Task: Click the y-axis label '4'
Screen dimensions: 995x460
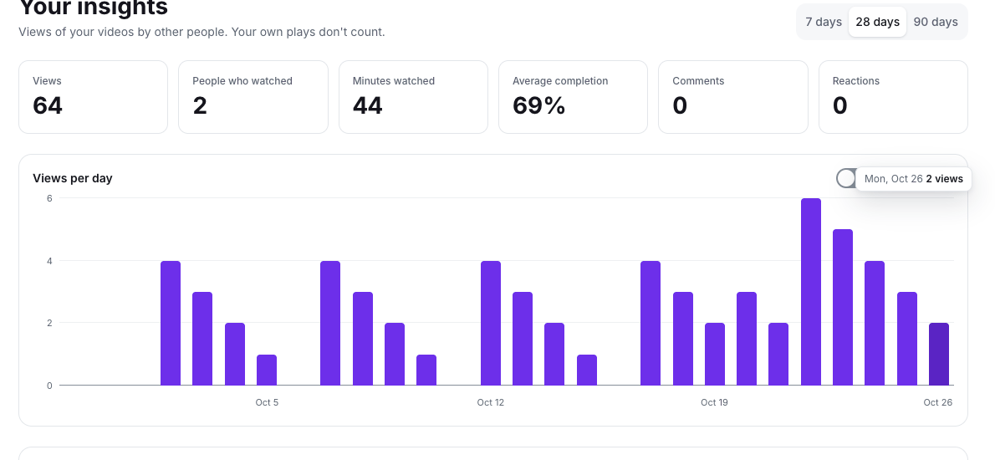Action: (x=49, y=260)
